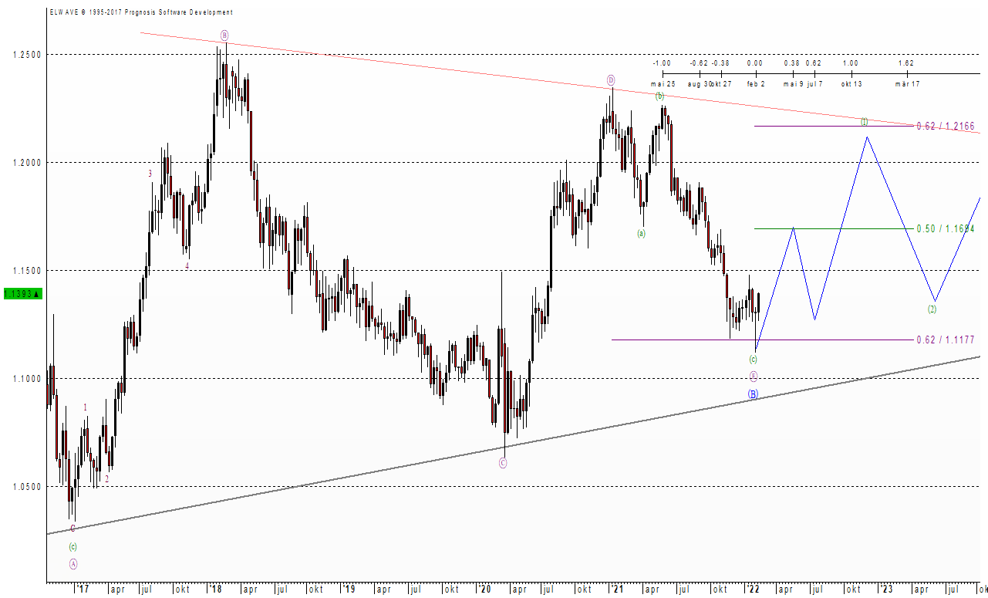Select the circled B wave label at 2018 peak
Screen dimensions: 988x598
[x=224, y=35]
